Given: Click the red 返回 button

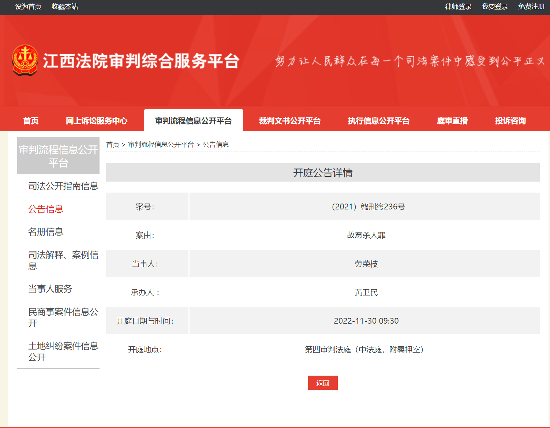Looking at the screenshot, I should (322, 383).
